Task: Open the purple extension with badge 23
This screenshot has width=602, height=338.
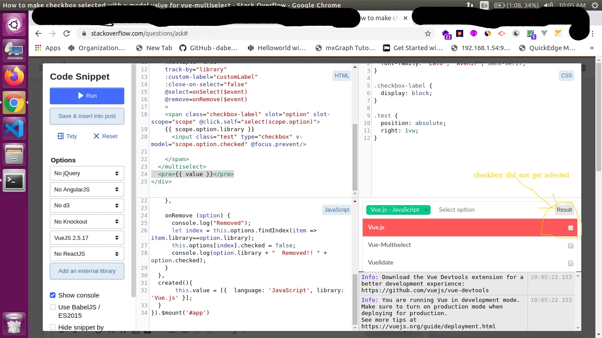Action: pyautogui.click(x=446, y=34)
